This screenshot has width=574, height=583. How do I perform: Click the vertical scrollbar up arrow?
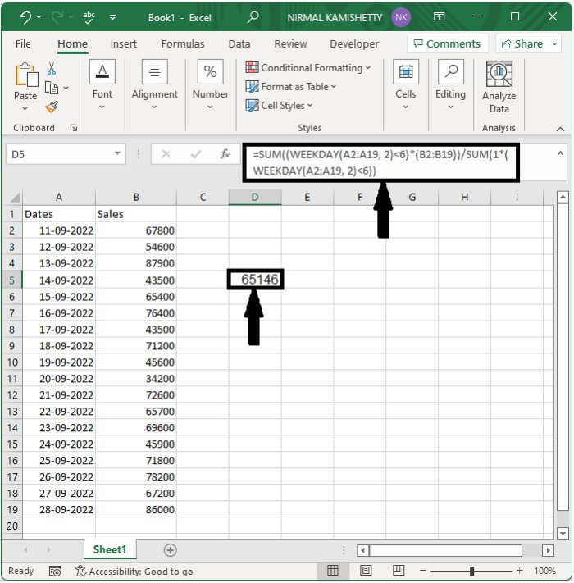tap(563, 197)
